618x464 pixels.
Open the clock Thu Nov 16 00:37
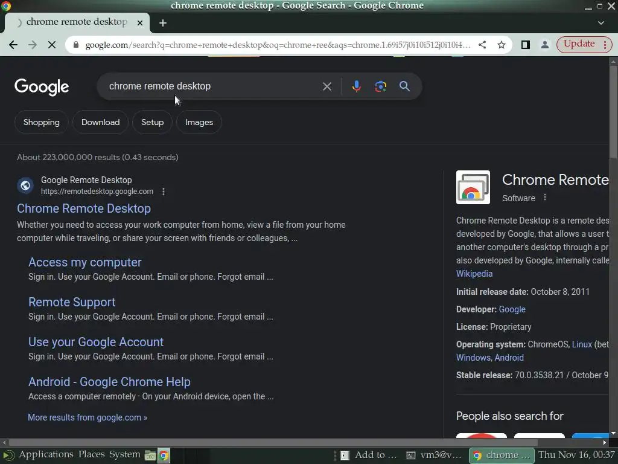576,455
